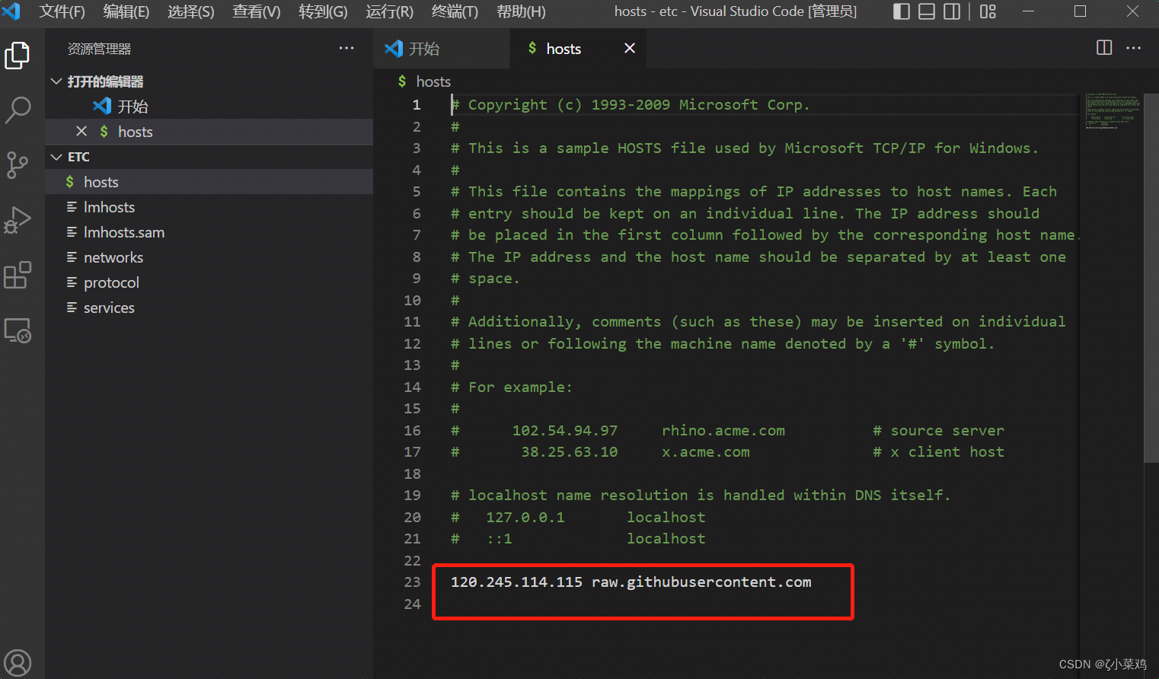Split the editor to the right

point(1104,48)
